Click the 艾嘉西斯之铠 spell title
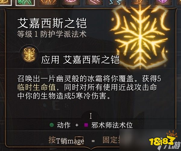This screenshot has height=151, width=181. click(52, 23)
